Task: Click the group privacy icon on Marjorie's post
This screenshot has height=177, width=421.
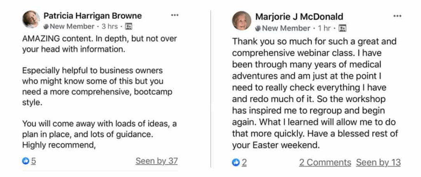Action: pyautogui.click(x=342, y=29)
